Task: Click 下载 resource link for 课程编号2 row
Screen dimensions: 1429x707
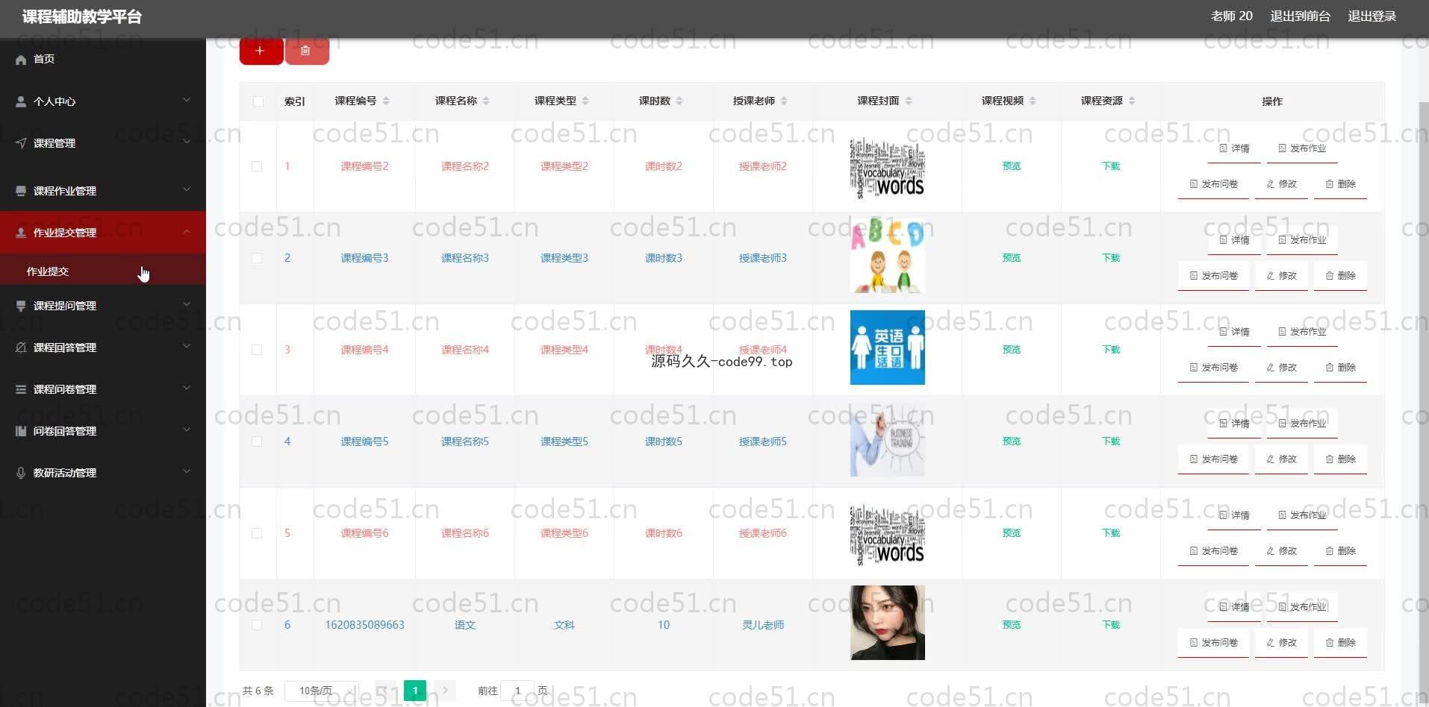Action: pyautogui.click(x=1111, y=166)
